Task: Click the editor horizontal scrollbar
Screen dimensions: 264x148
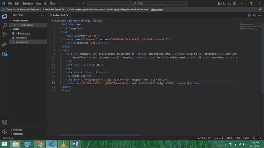Action: click(x=99, y=135)
